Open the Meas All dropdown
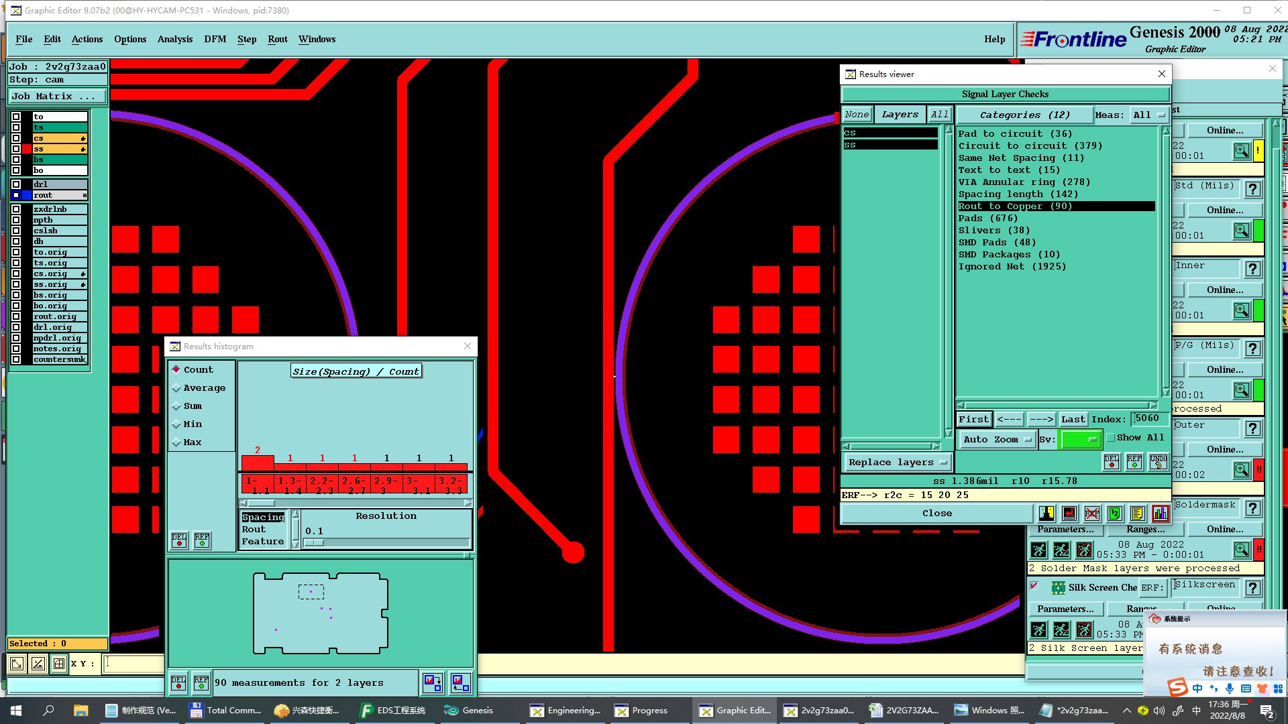1288x724 pixels. pos(1148,115)
